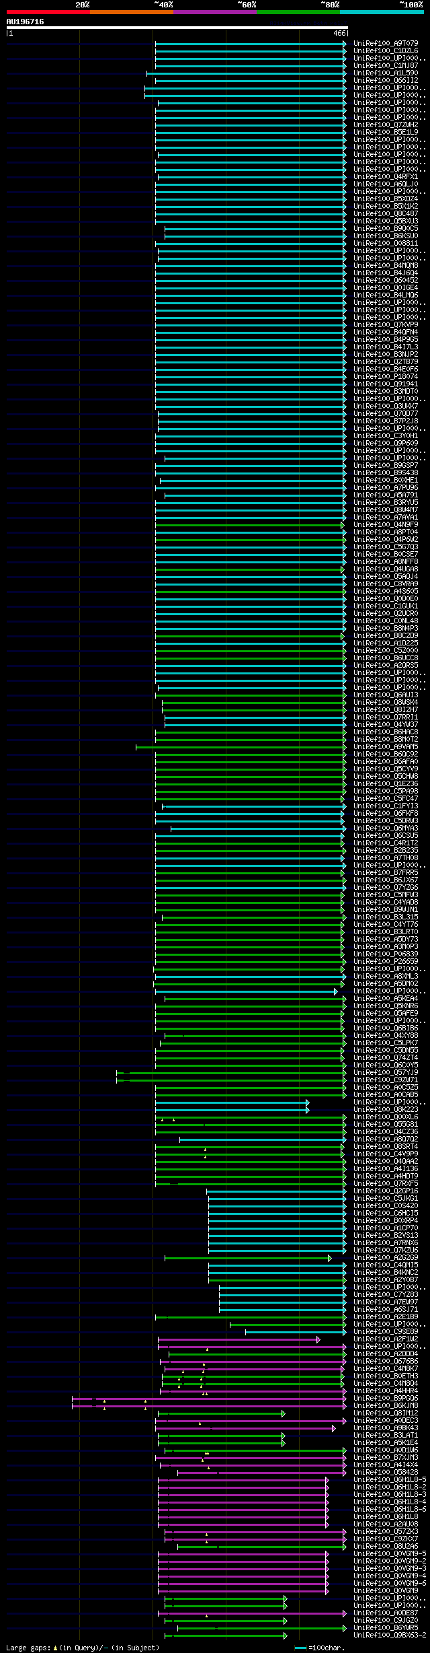Click the UniRef100_A2F1W2 label
Viewport: 430px width, 1653px height.
[386, 1339]
